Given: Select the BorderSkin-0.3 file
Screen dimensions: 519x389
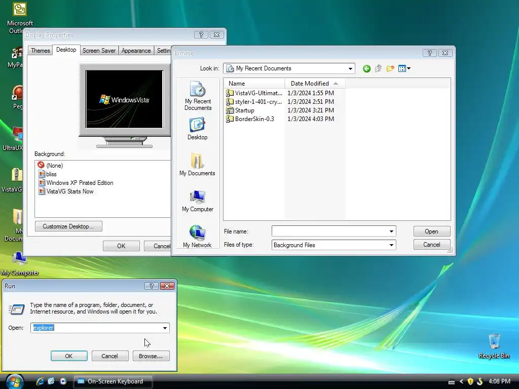Looking at the screenshot, I should pyautogui.click(x=250, y=119).
